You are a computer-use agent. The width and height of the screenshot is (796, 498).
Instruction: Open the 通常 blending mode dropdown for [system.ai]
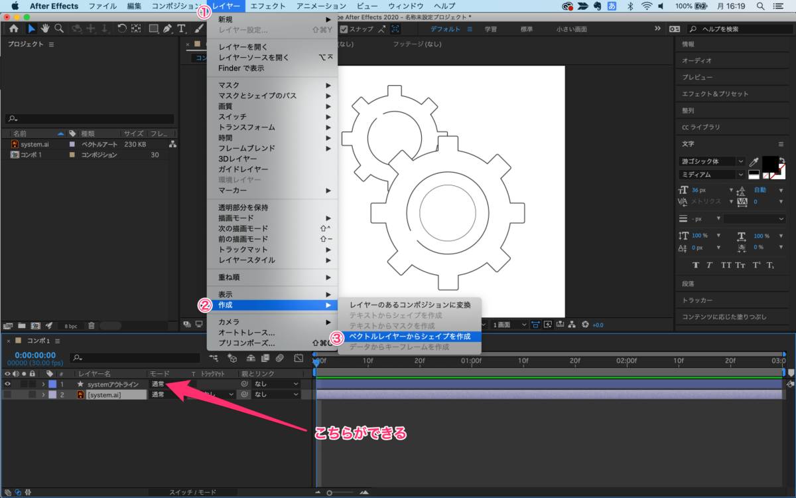(158, 393)
